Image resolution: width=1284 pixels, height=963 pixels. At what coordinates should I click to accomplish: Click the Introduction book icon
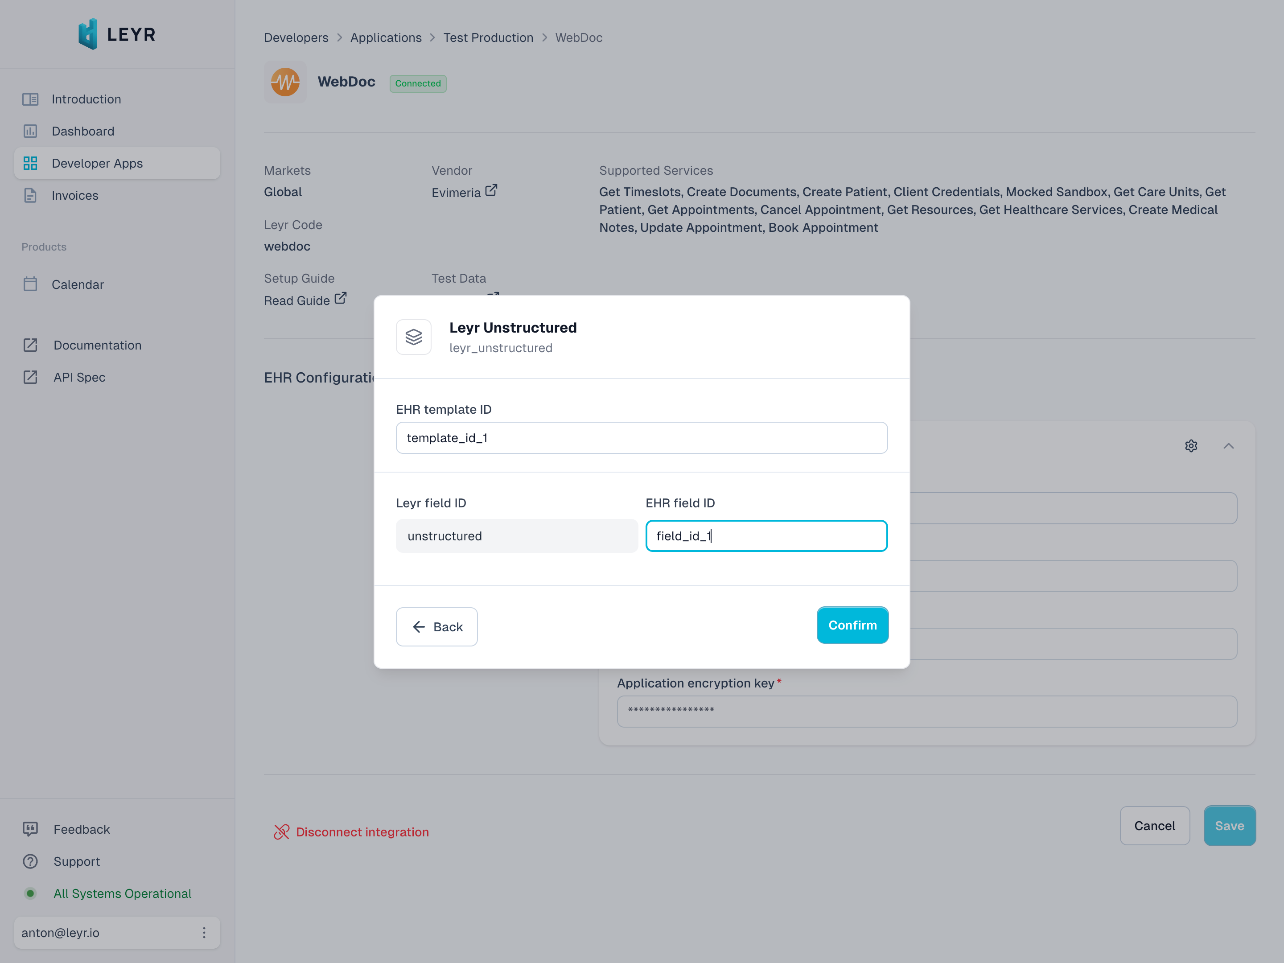[x=30, y=99]
